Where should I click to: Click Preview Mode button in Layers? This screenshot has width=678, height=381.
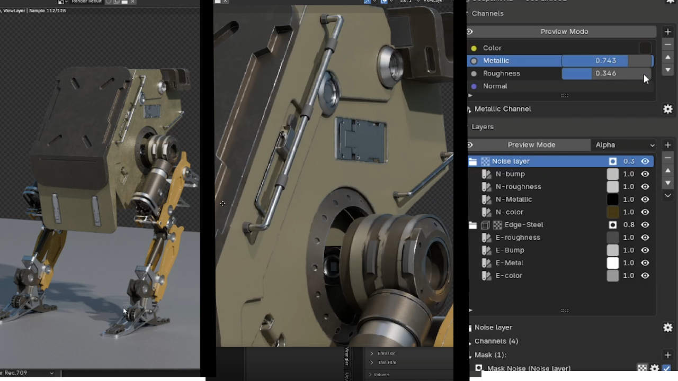[x=531, y=145]
